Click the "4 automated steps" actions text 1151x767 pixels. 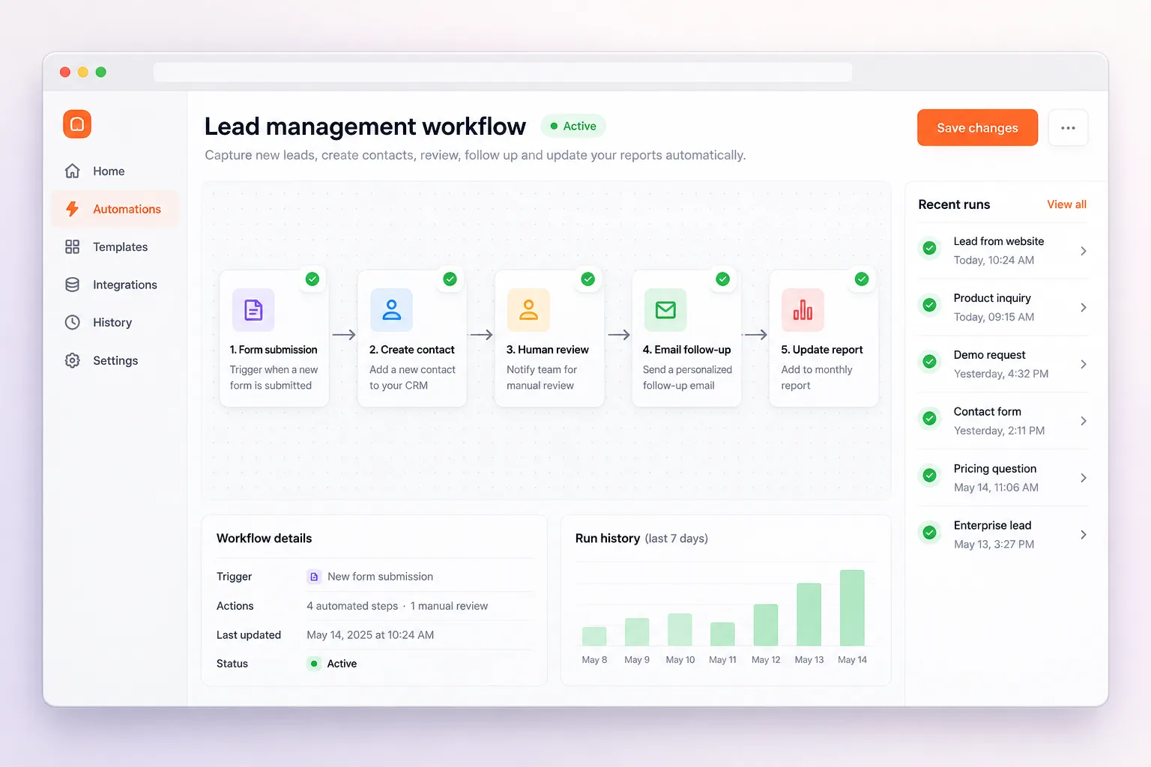click(352, 606)
